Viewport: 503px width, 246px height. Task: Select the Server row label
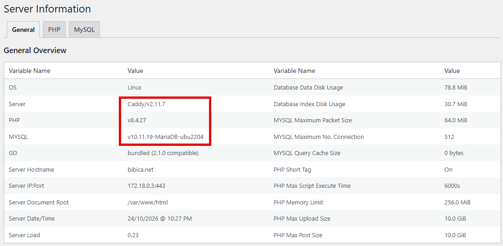tap(17, 104)
